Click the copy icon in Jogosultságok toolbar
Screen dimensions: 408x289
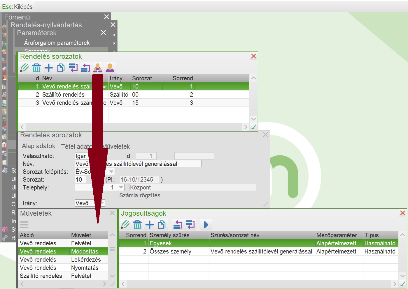pos(162,225)
